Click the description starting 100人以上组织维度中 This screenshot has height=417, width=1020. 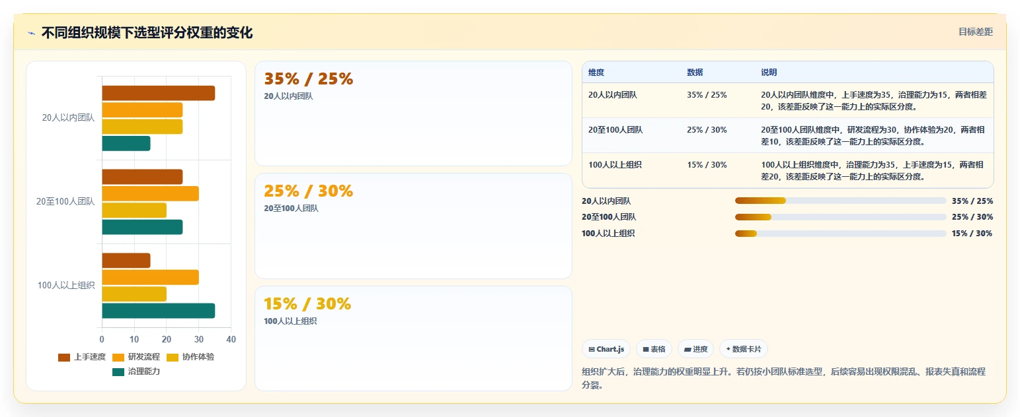873,171
